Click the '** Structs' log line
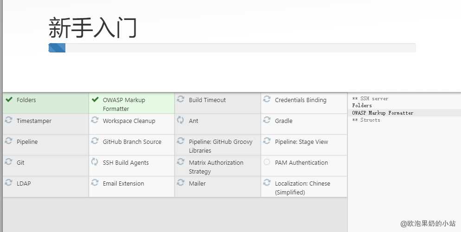Viewport: 461px width, 232px height. click(366, 120)
